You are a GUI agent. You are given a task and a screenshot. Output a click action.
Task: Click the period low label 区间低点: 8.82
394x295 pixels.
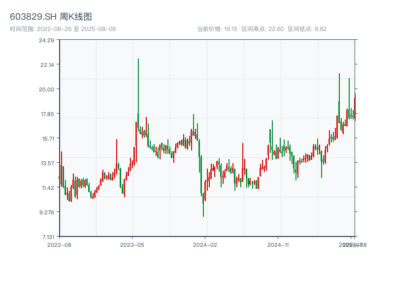[307, 29]
